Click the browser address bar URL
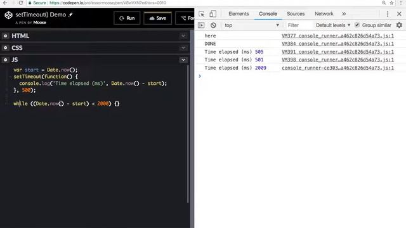Image resolution: width=406 pixels, height=228 pixels. click(x=108, y=3)
